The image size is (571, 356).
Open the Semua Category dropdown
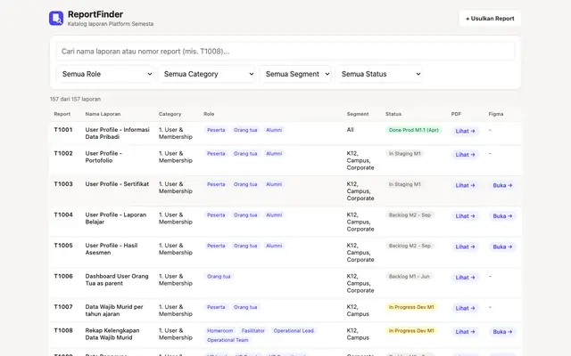(206, 74)
